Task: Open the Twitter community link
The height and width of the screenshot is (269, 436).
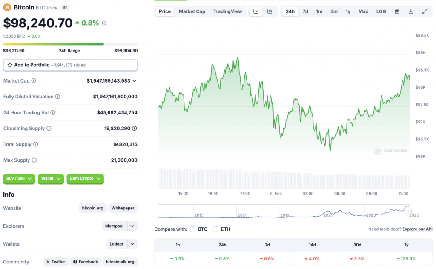Action: (56, 262)
